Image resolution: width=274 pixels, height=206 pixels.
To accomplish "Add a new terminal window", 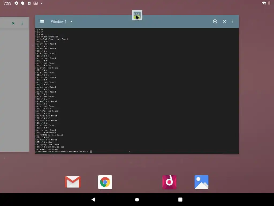I will (215, 21).
